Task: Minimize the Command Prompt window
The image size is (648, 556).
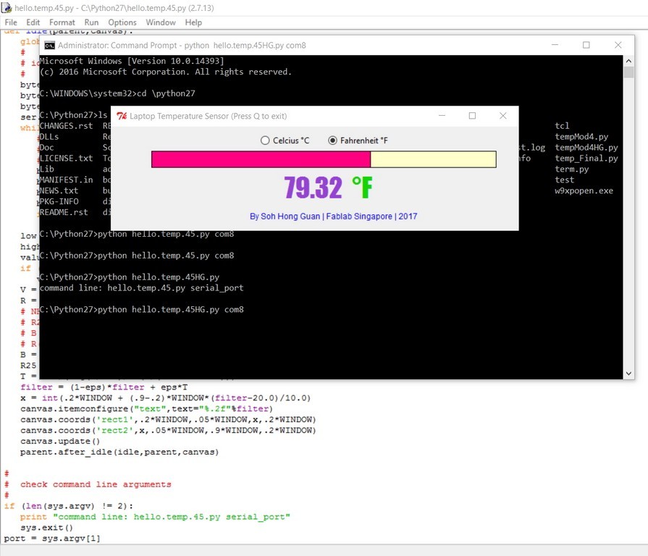Action: tap(555, 45)
